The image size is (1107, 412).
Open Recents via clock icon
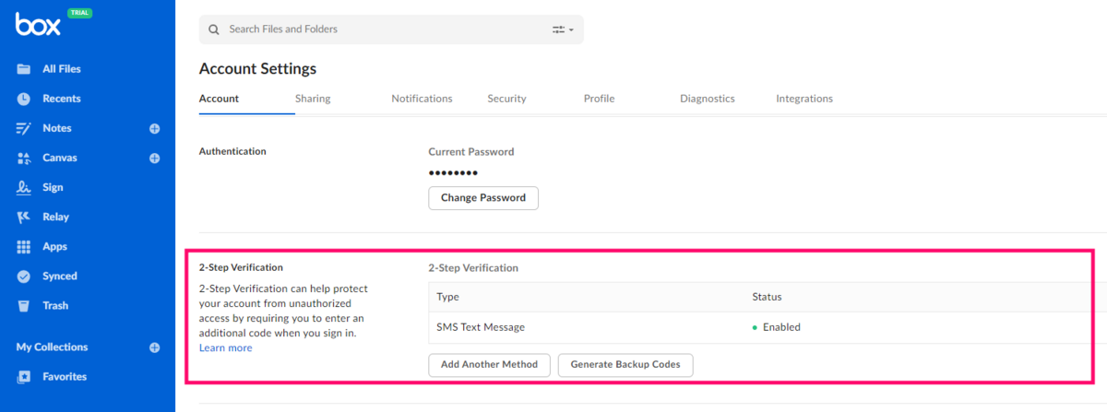(x=24, y=99)
